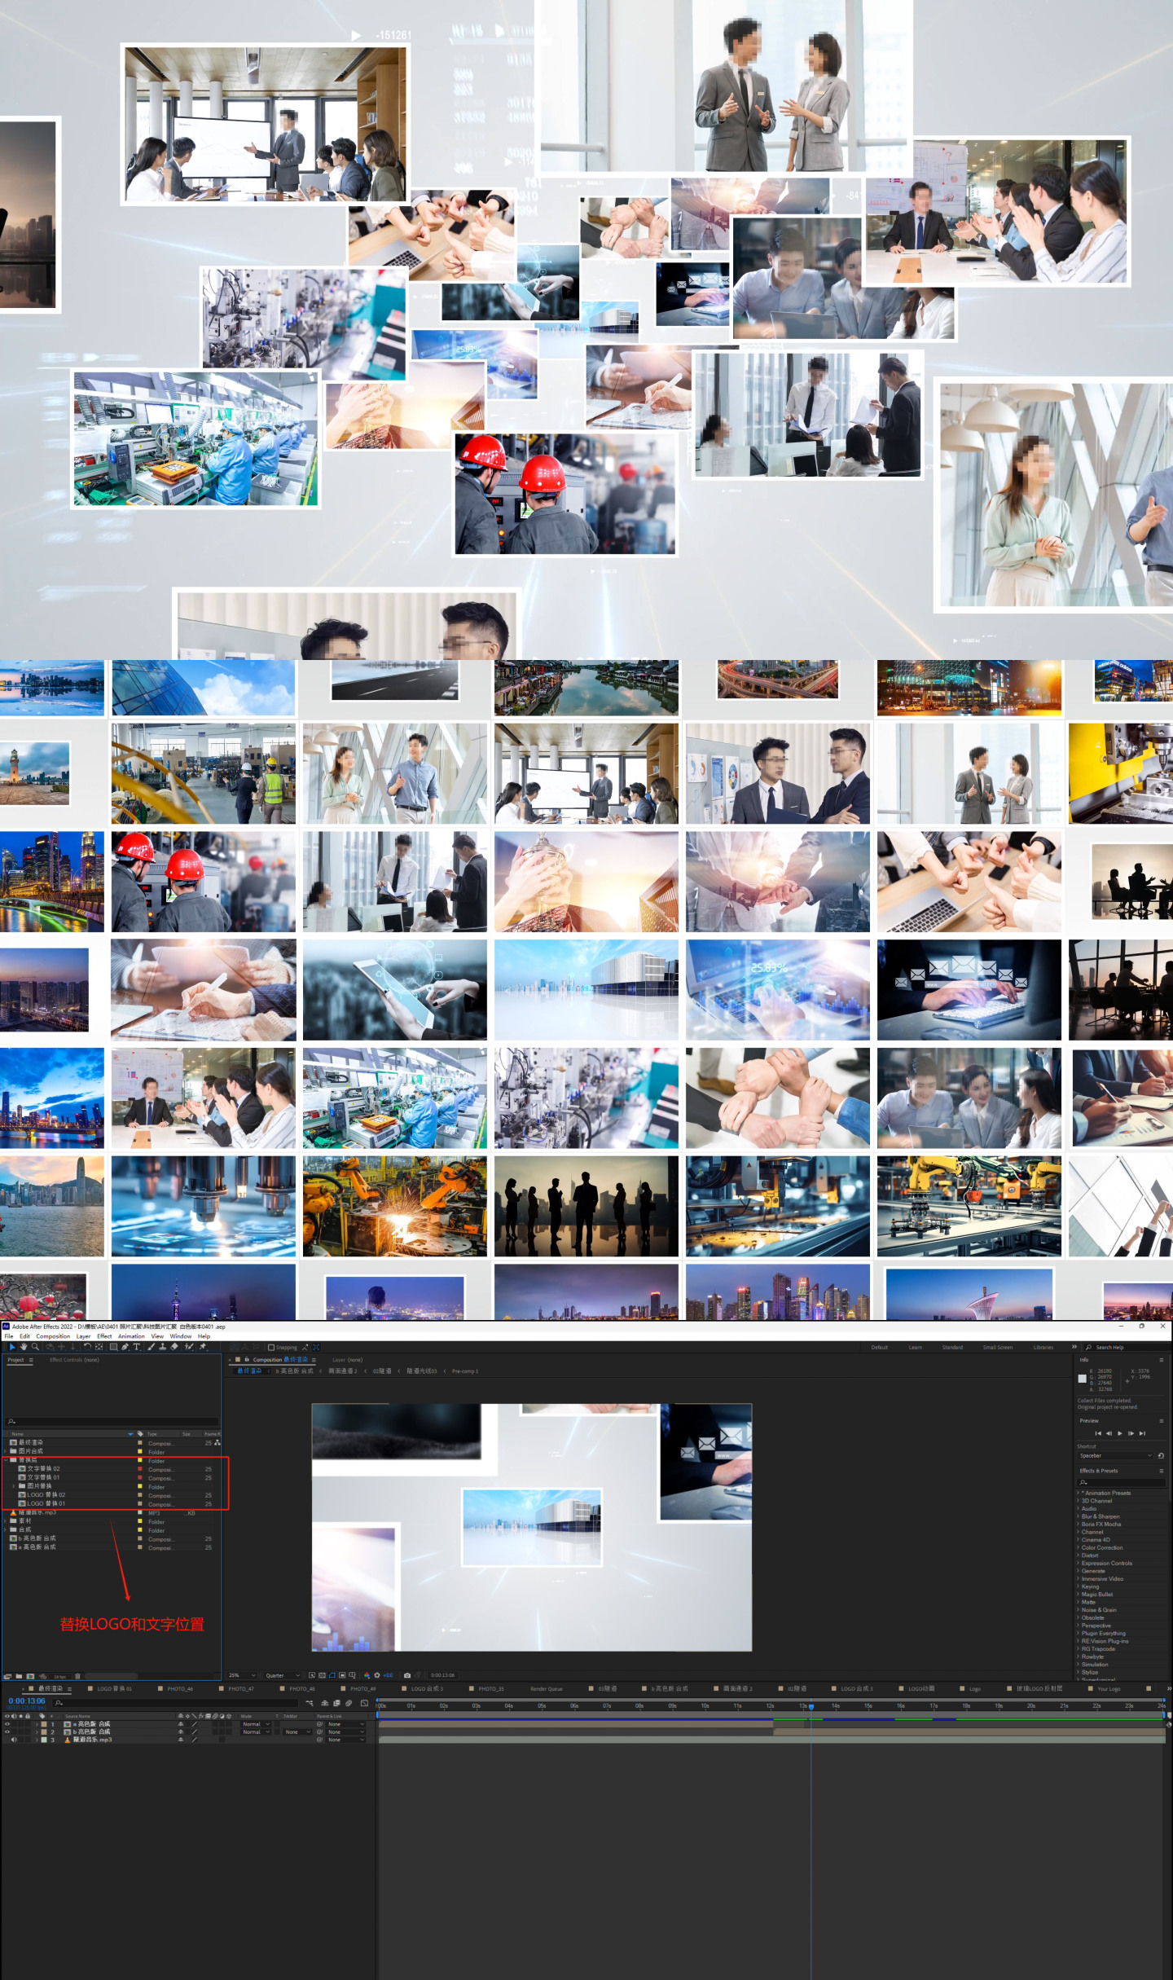Switch to Standard workspace

(952, 1348)
